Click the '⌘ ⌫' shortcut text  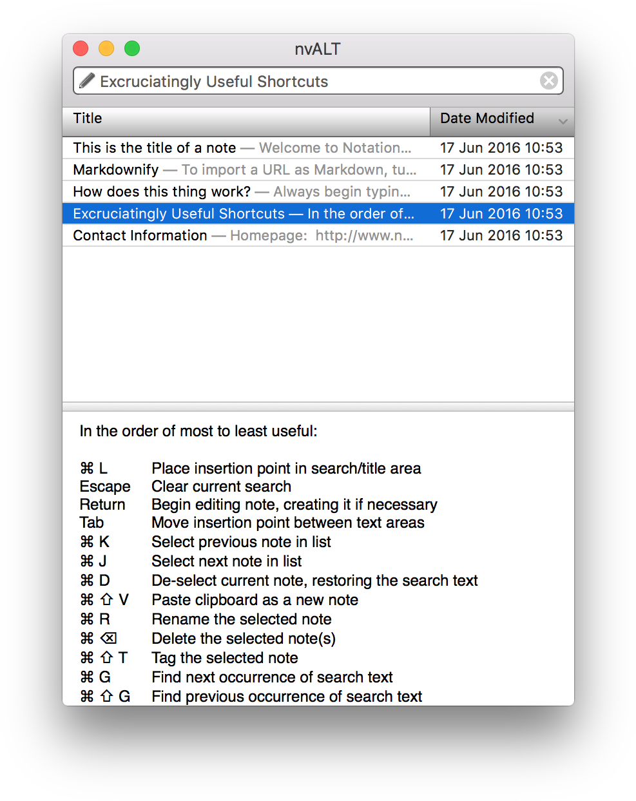[99, 639]
